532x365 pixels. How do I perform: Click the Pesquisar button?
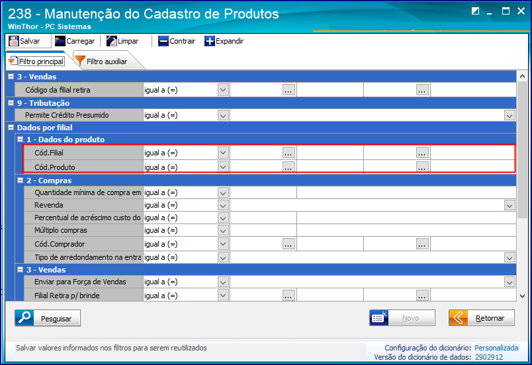tap(48, 318)
